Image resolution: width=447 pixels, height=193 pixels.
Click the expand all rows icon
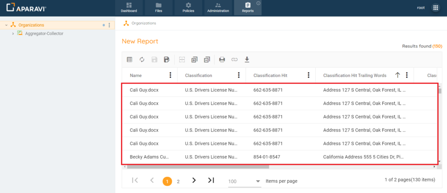(x=194, y=60)
